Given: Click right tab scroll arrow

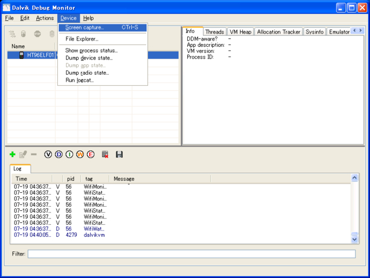Looking at the screenshot, I should 361,31.
